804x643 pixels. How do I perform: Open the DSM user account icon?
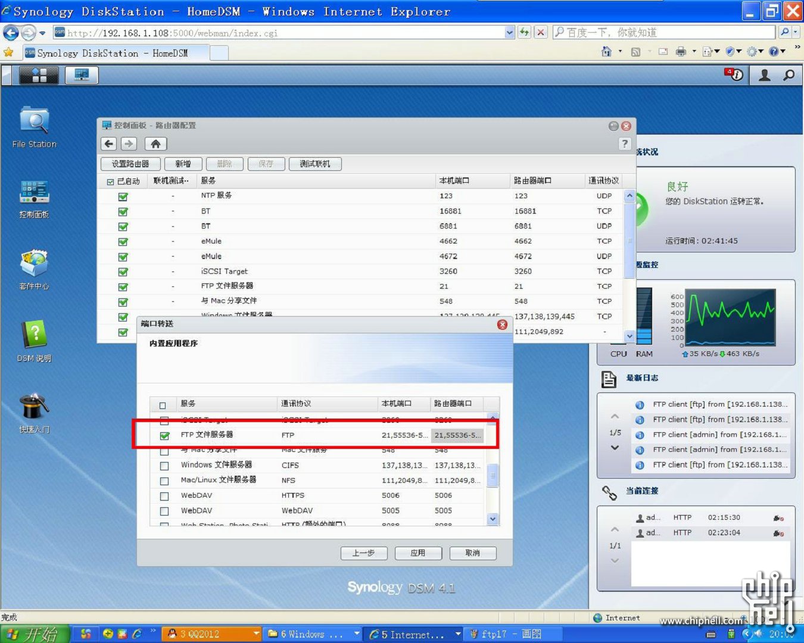coord(765,75)
